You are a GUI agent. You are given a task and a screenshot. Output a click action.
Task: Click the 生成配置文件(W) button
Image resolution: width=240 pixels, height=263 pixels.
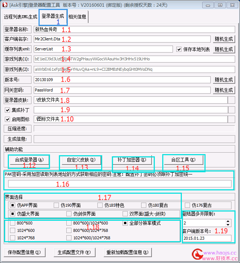(x=74, y=252)
